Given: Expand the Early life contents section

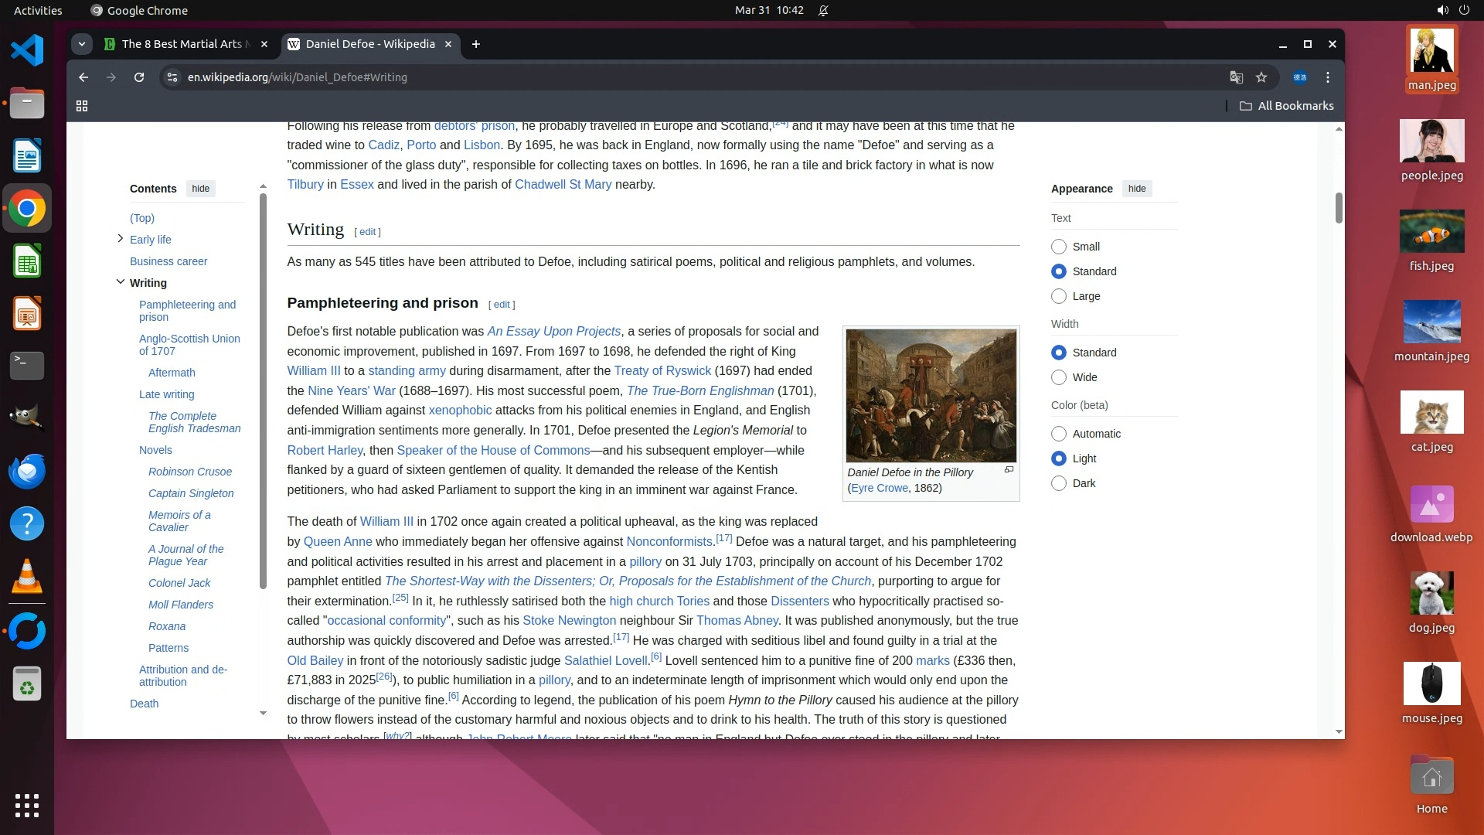Looking at the screenshot, I should pos(120,239).
